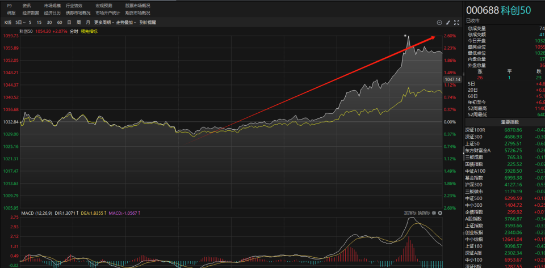This screenshot has width=545, height=268.
Task: Select the 中小300 index row
Action: (x=505, y=205)
